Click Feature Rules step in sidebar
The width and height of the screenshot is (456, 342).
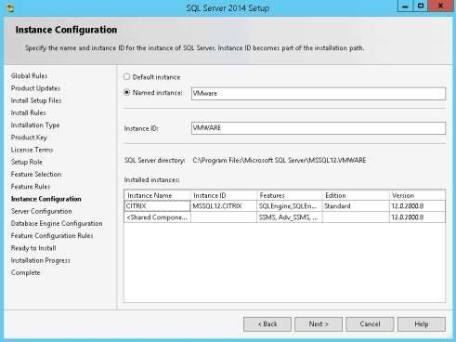(x=31, y=187)
